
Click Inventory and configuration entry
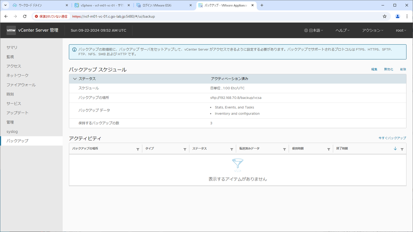pyautogui.click(x=237, y=114)
